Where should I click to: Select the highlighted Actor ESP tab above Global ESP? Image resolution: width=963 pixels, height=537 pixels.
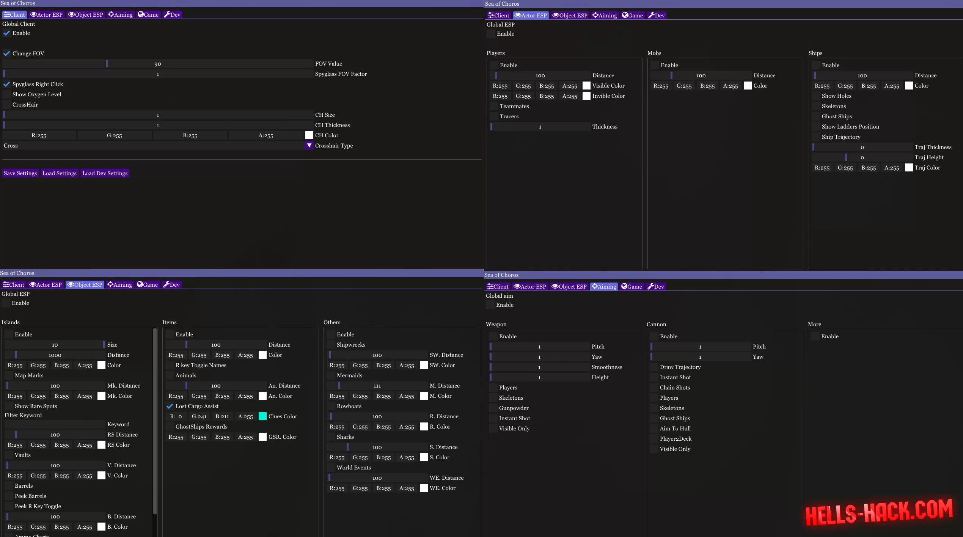(x=531, y=15)
